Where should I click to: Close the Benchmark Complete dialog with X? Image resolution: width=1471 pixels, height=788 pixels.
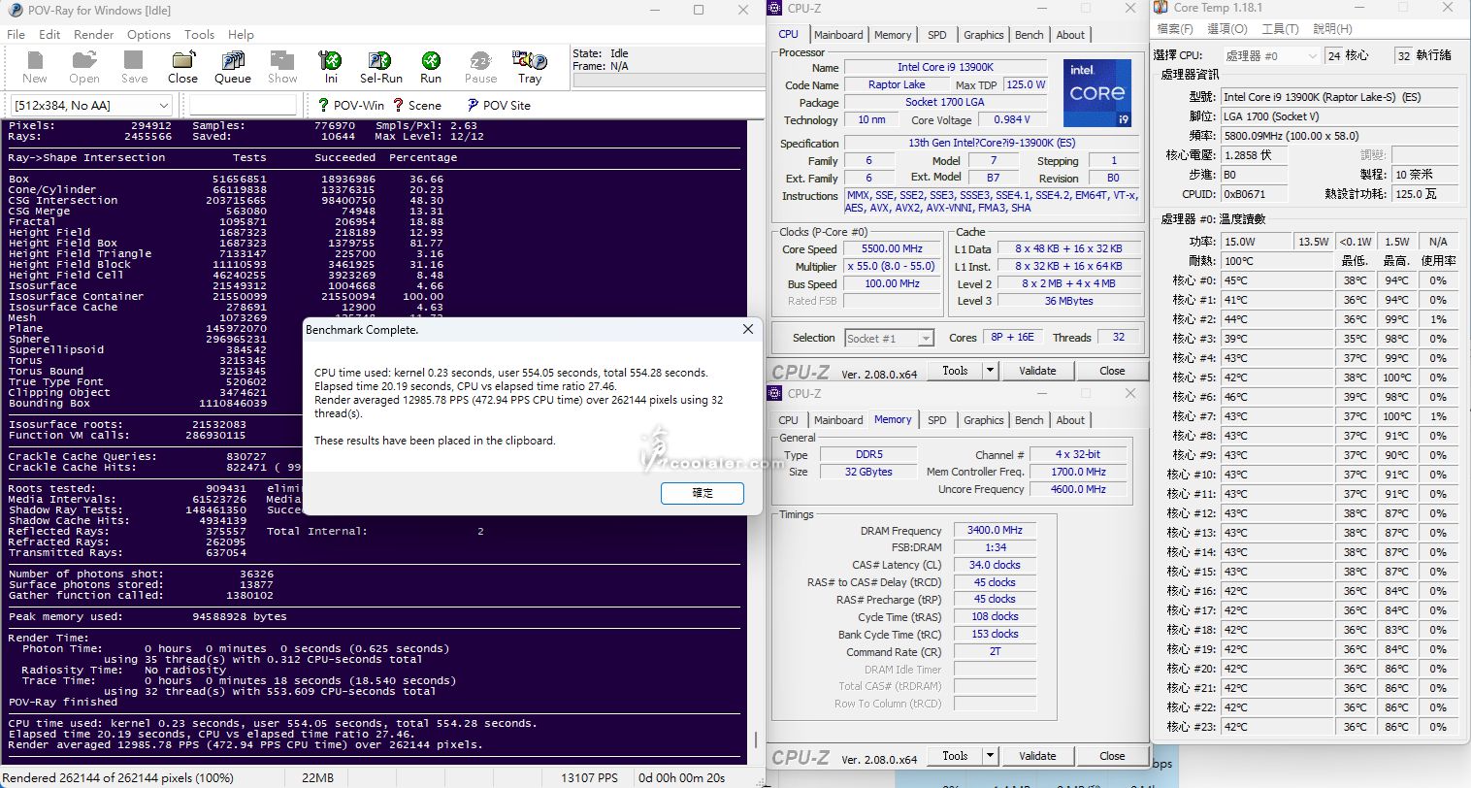click(x=747, y=330)
